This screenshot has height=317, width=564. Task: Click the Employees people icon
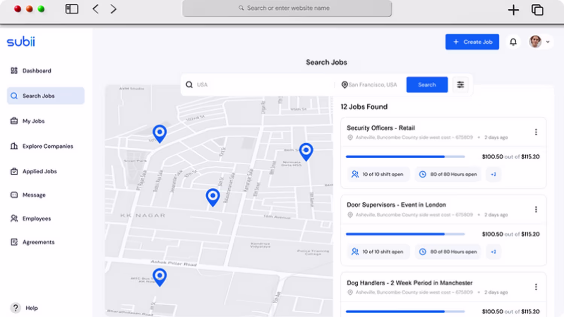coord(14,218)
